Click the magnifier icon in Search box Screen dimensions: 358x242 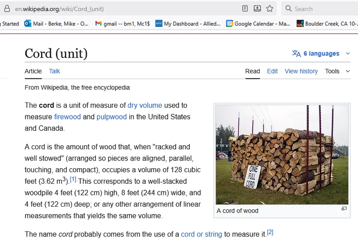[289, 8]
